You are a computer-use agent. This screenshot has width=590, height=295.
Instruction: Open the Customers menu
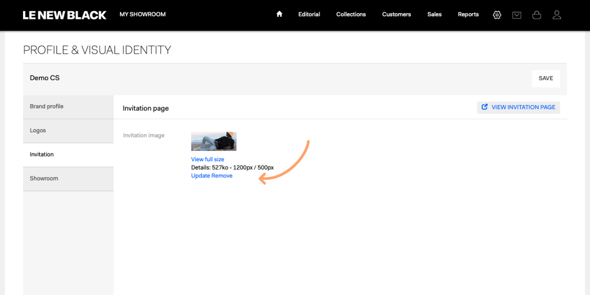[x=396, y=14]
